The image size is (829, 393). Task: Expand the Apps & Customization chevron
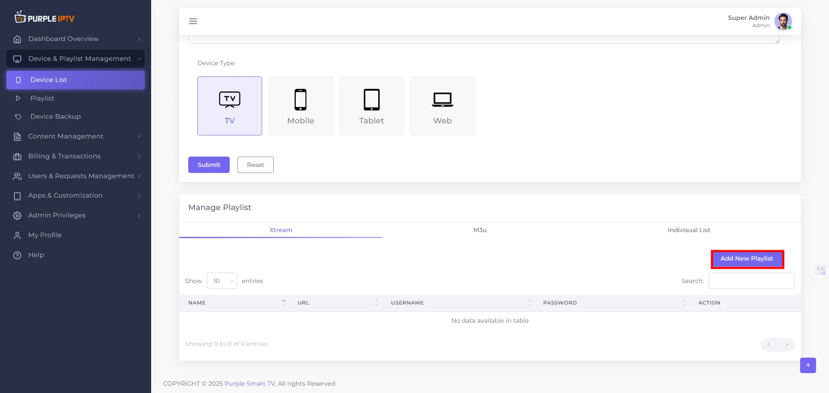(x=139, y=196)
